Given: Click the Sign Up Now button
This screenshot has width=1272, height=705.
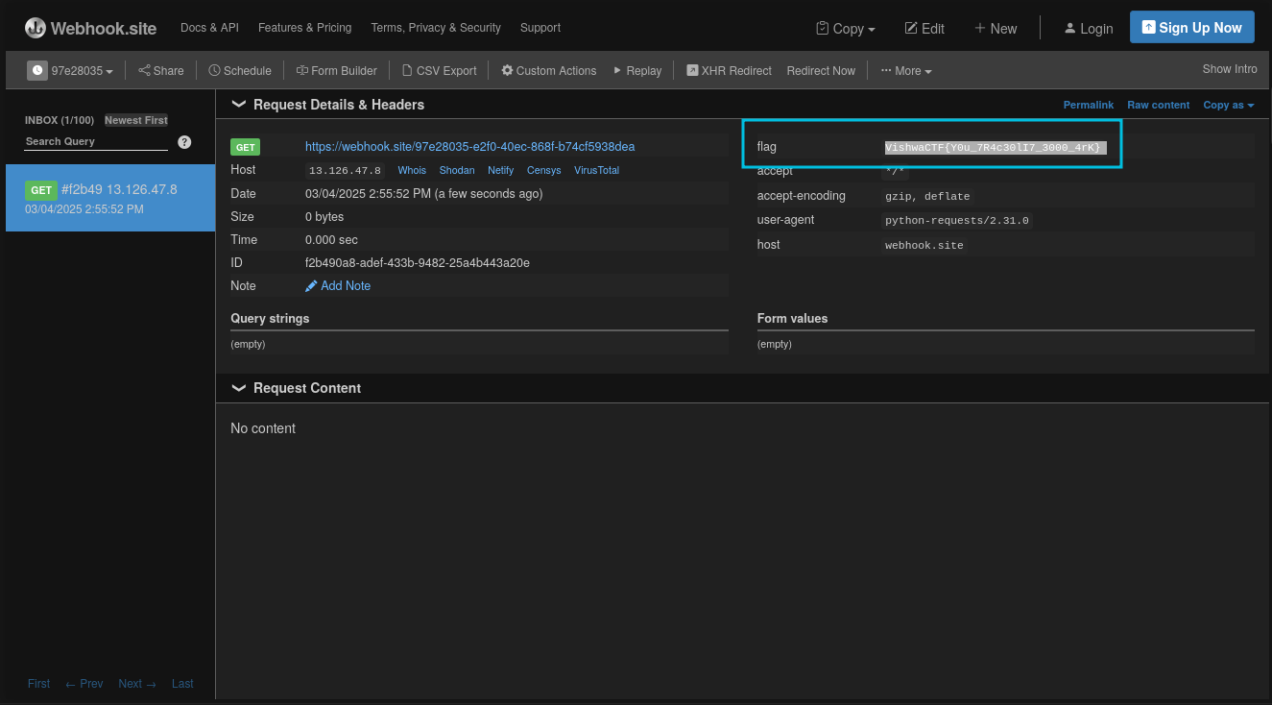Looking at the screenshot, I should coord(1191,28).
